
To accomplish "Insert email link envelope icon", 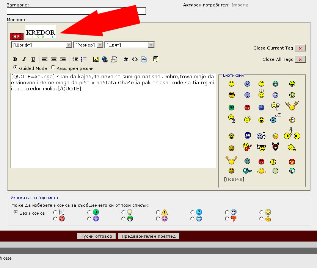I will [x=113, y=59].
